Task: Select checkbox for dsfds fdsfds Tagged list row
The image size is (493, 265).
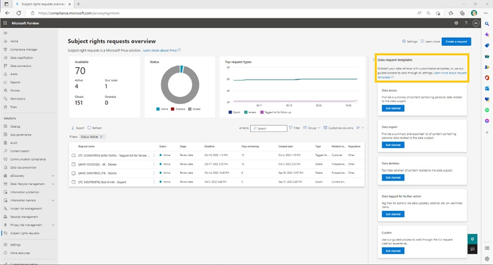Action: click(73, 155)
